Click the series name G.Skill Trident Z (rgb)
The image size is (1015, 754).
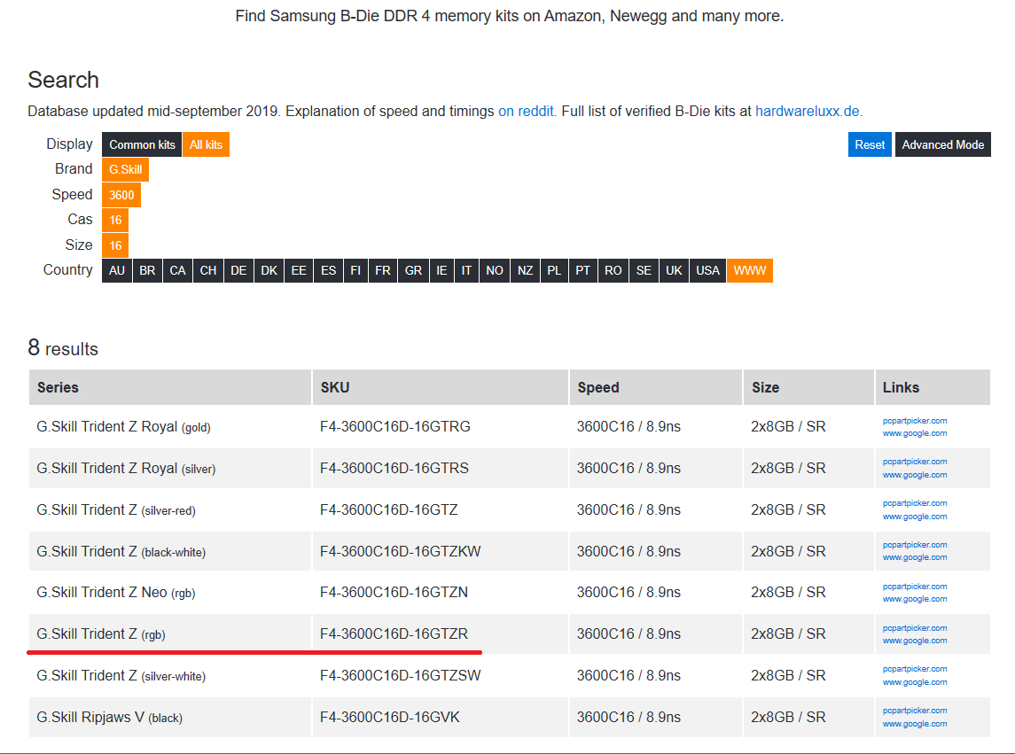[101, 634]
